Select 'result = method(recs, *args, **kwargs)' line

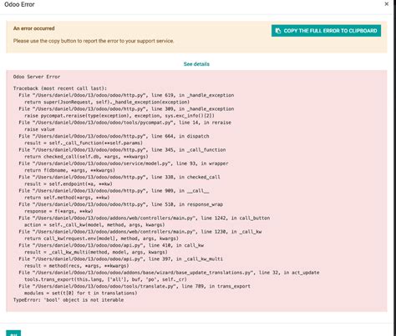click(x=77, y=265)
